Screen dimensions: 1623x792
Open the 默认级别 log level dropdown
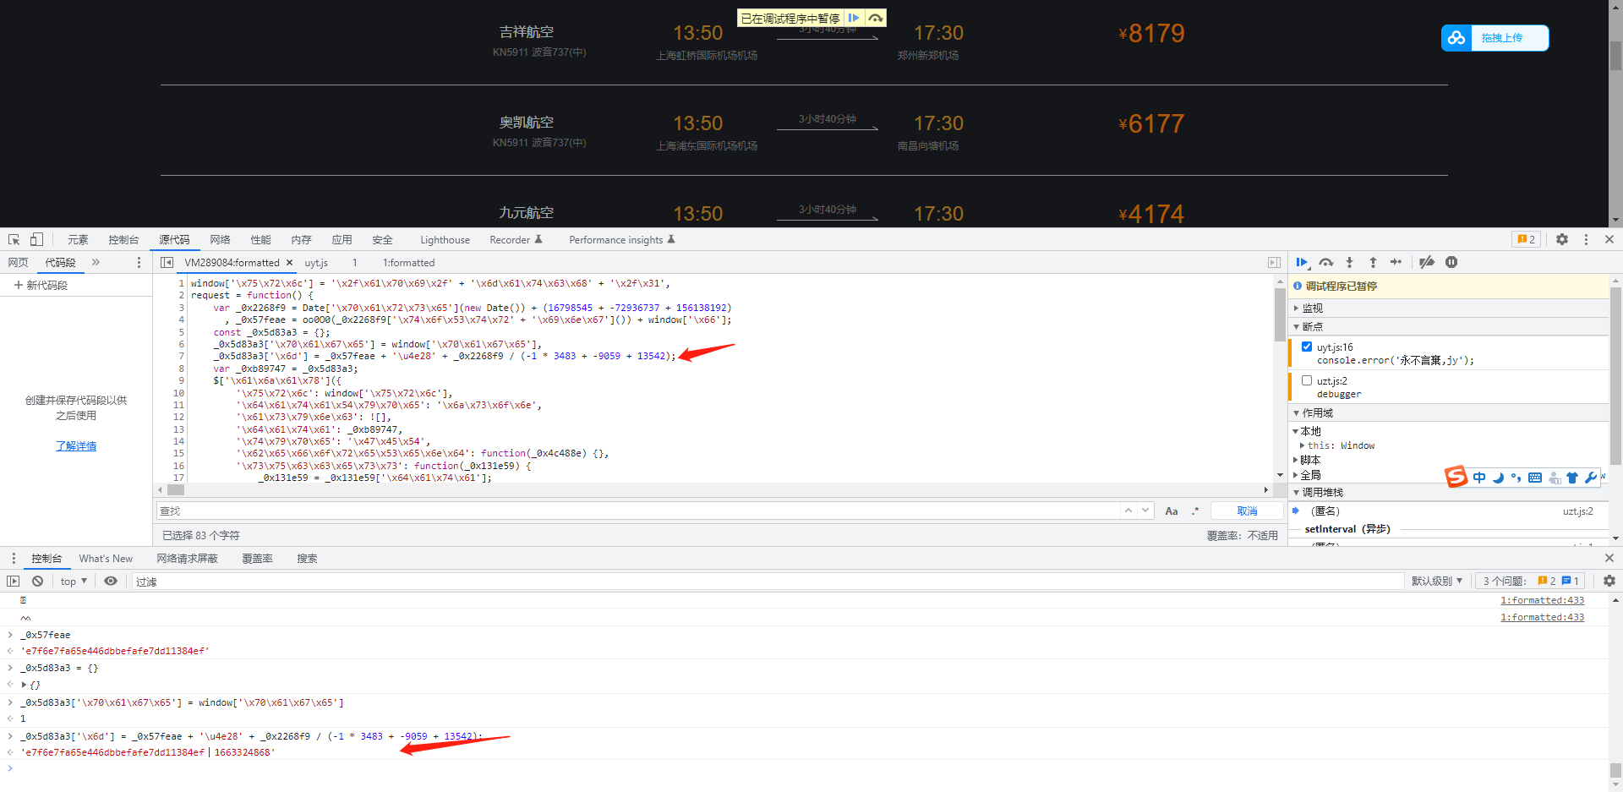click(1437, 581)
